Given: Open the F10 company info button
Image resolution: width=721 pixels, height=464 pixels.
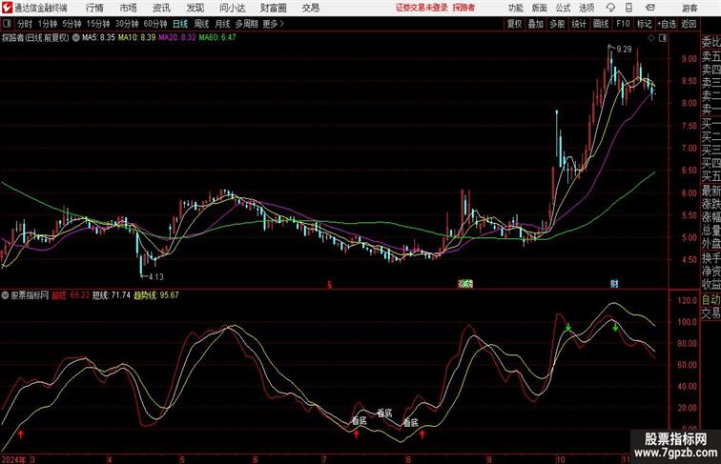Looking at the screenshot, I should pyautogui.click(x=623, y=24).
